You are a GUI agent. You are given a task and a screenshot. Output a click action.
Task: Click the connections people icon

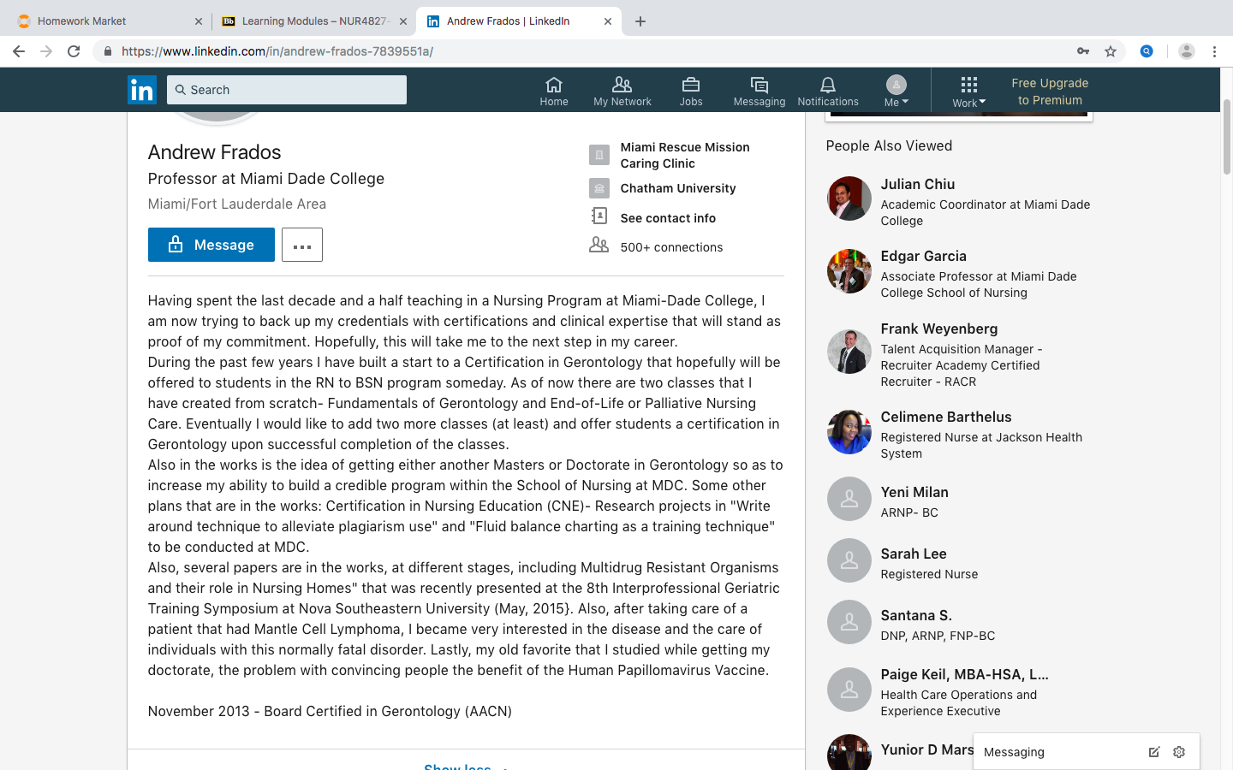point(599,246)
